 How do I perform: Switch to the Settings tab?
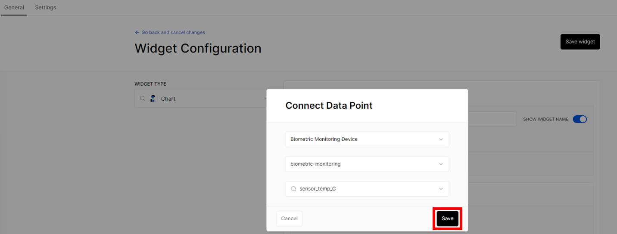(46, 7)
